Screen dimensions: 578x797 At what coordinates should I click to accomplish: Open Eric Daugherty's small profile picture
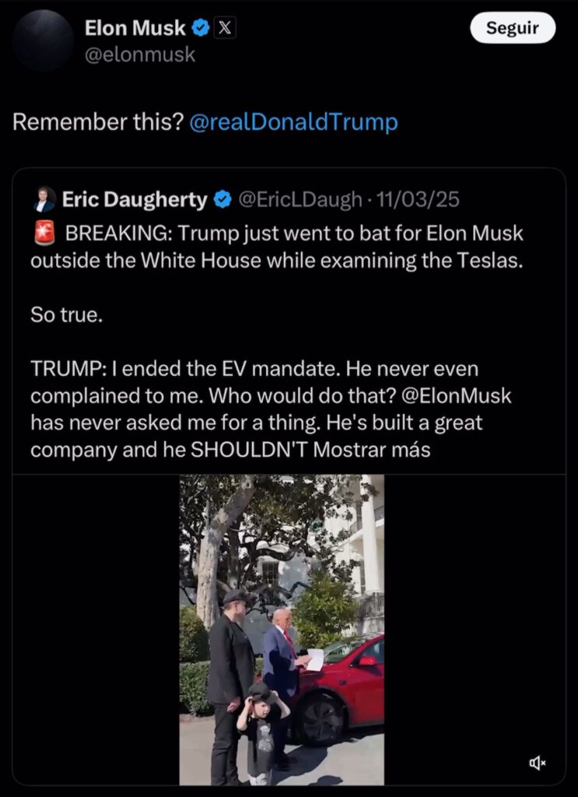(x=44, y=199)
